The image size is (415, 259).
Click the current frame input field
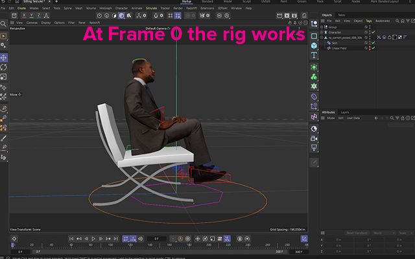pos(156,239)
